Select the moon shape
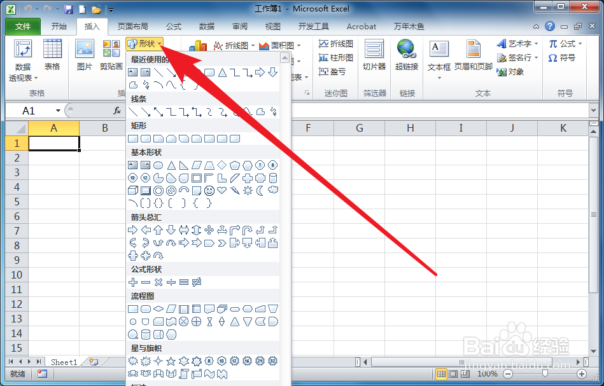 coord(260,191)
